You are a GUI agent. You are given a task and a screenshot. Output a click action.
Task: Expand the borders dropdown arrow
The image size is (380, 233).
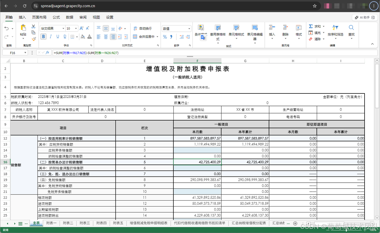click(76, 37)
